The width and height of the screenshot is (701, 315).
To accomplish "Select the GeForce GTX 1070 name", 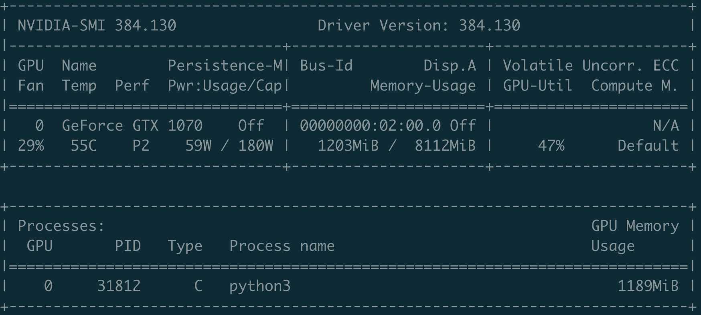I will [x=132, y=126].
